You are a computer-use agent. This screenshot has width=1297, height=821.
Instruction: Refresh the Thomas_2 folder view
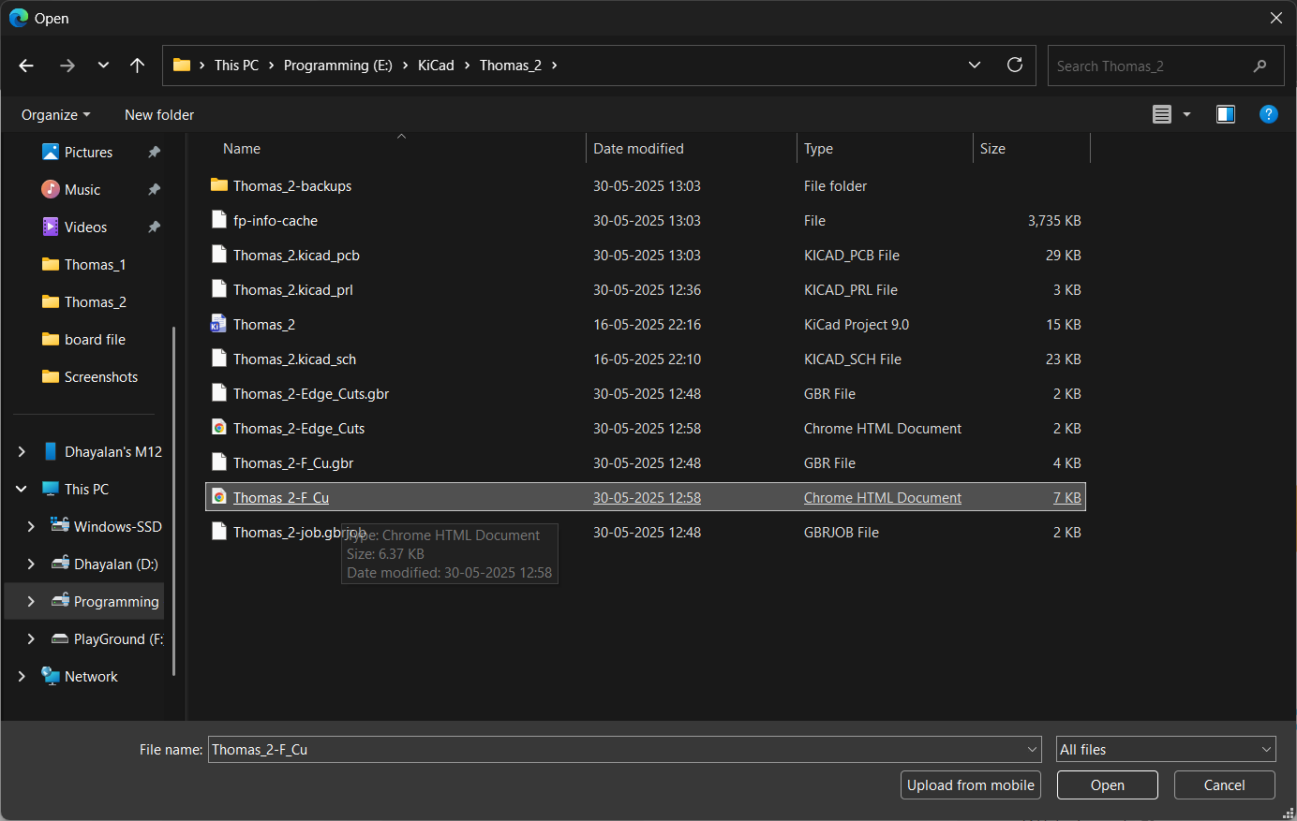tap(1014, 65)
